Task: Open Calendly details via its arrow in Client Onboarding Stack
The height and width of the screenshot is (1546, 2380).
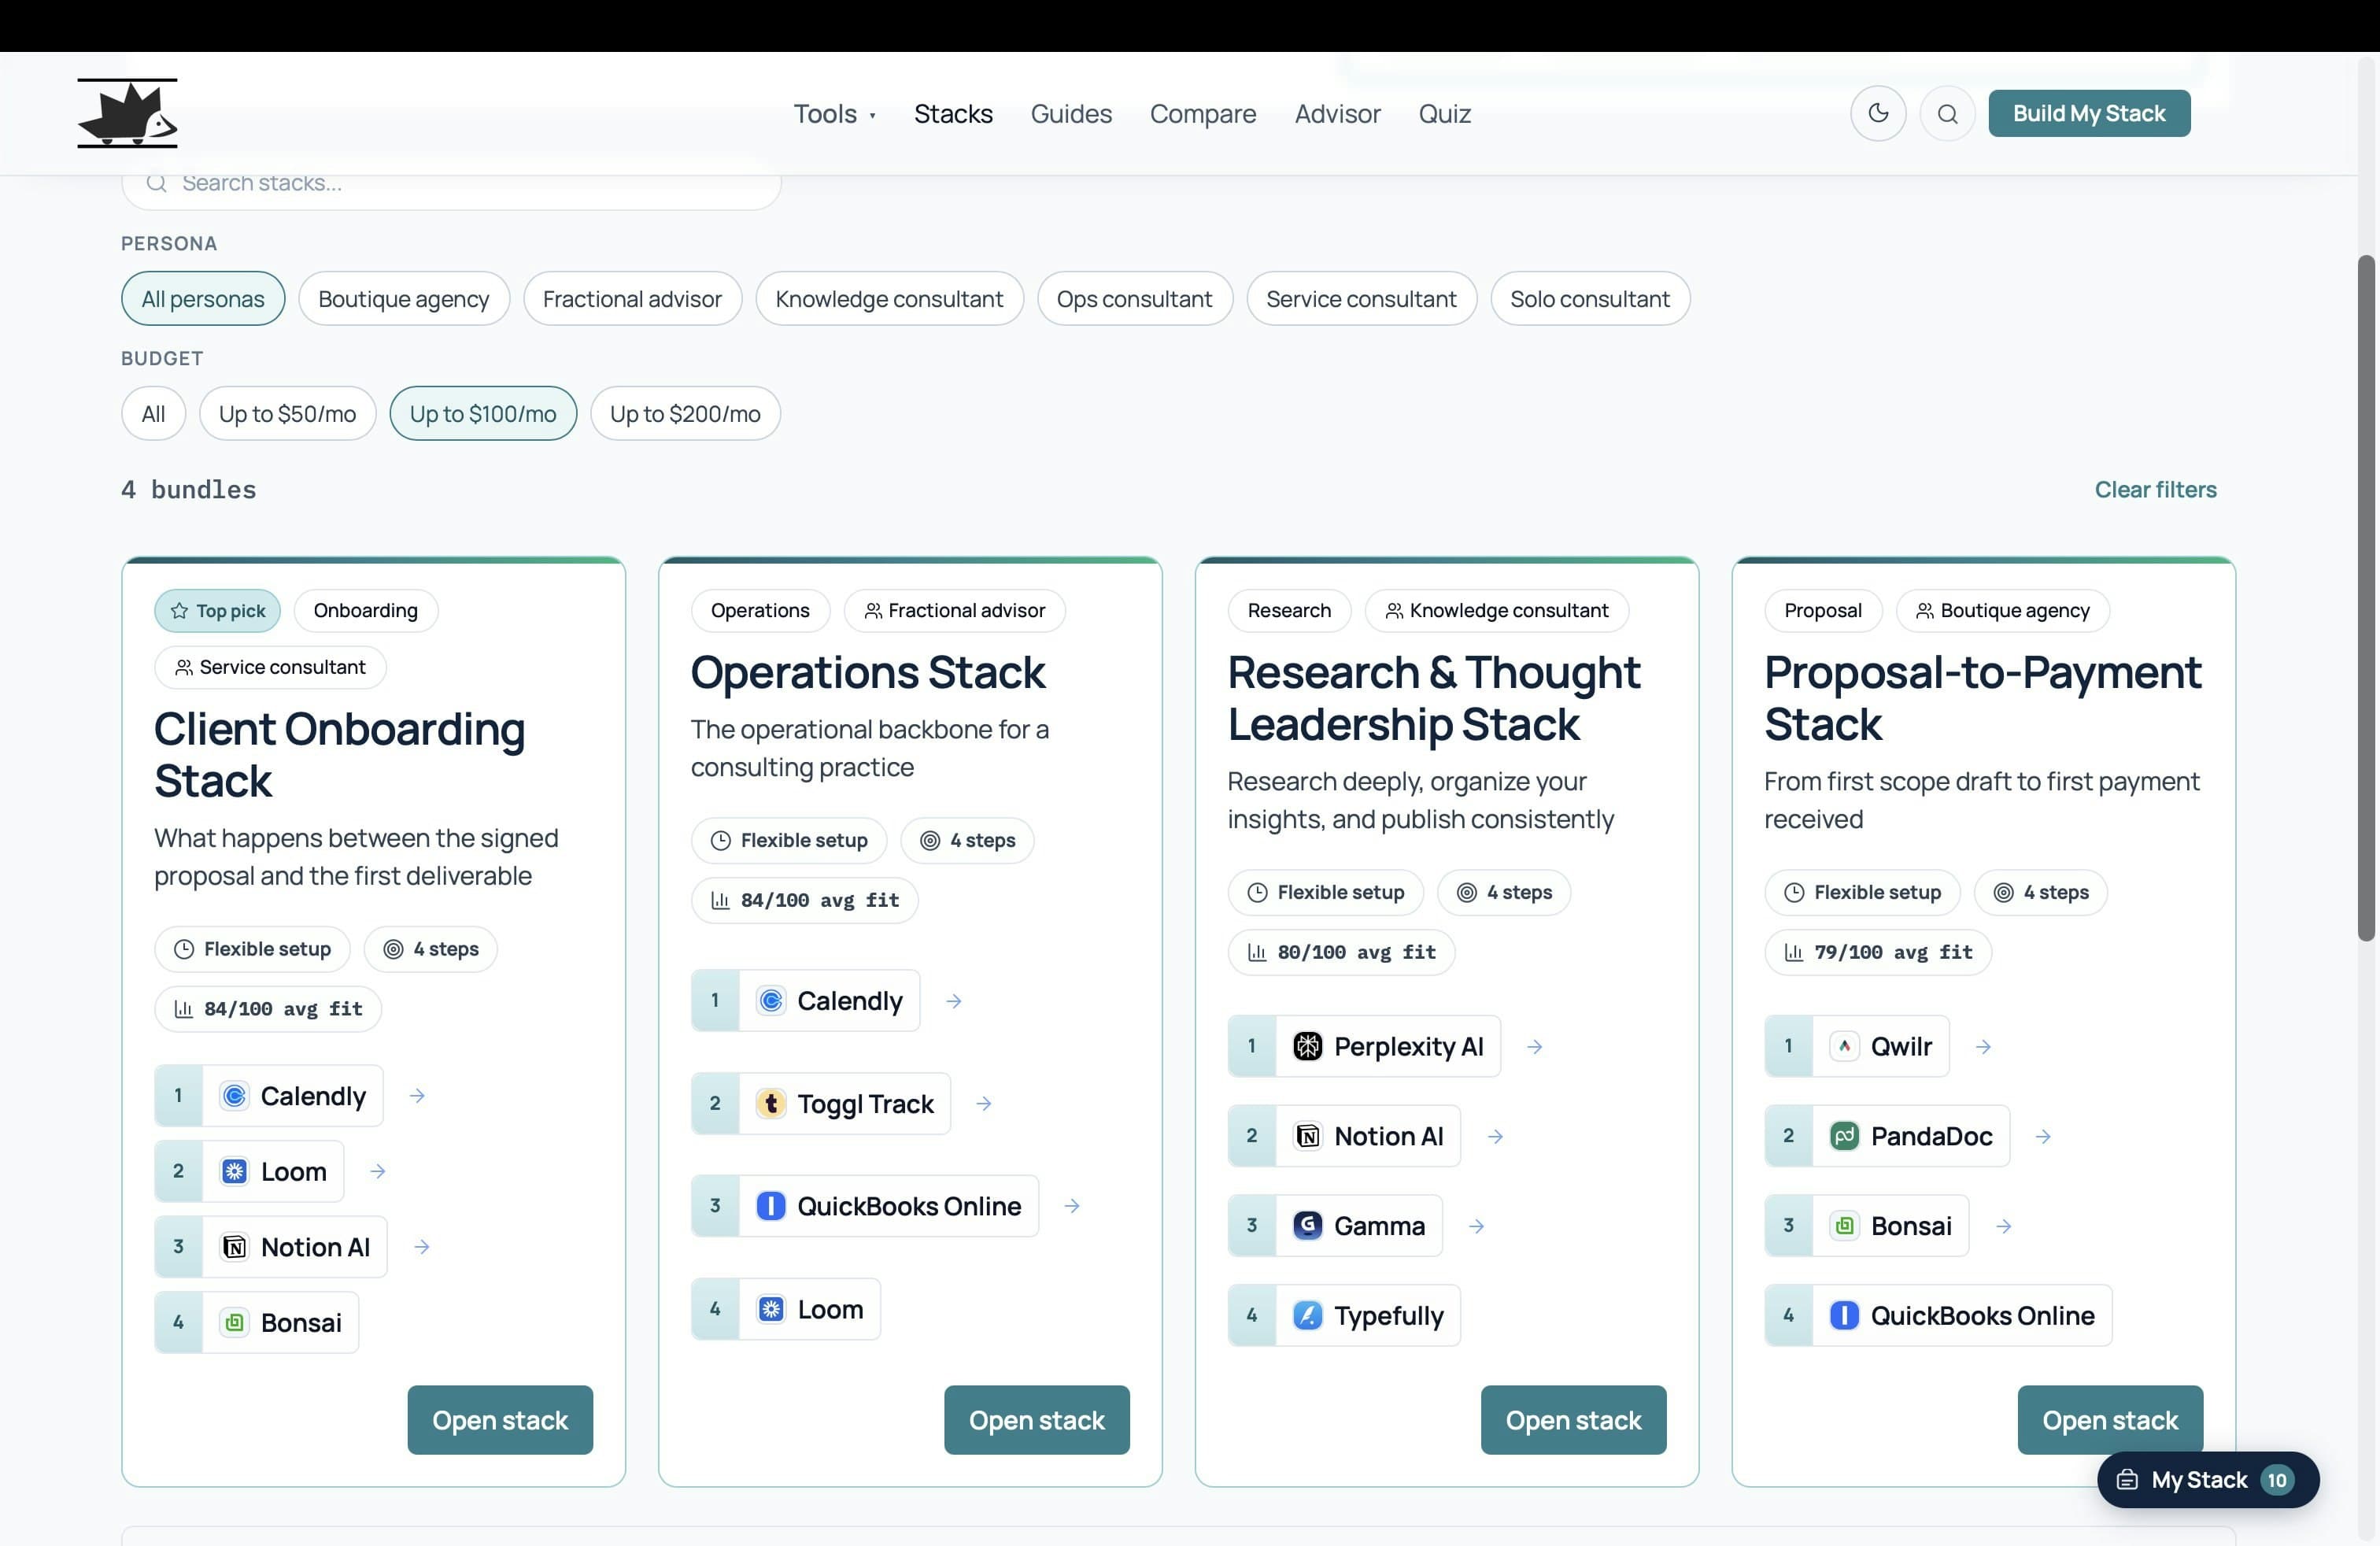Action: (x=418, y=1095)
